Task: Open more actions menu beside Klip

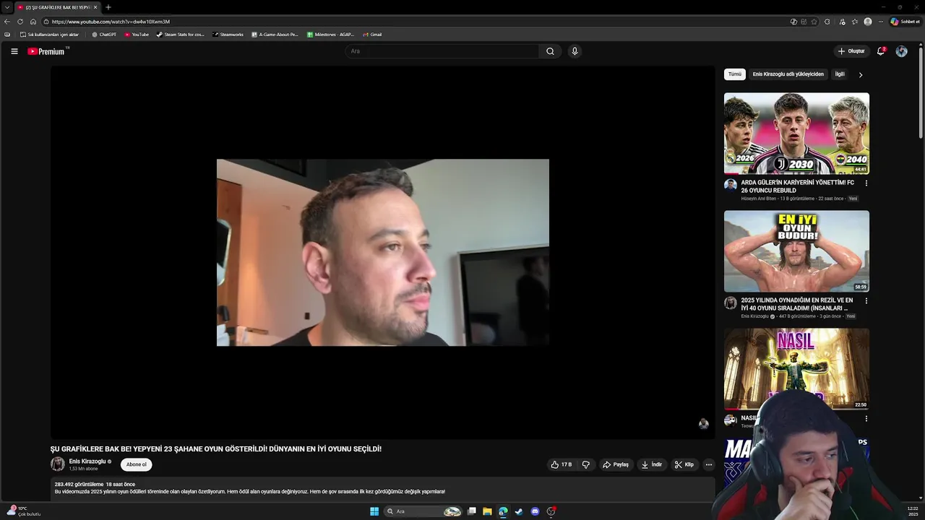Action: point(709,464)
